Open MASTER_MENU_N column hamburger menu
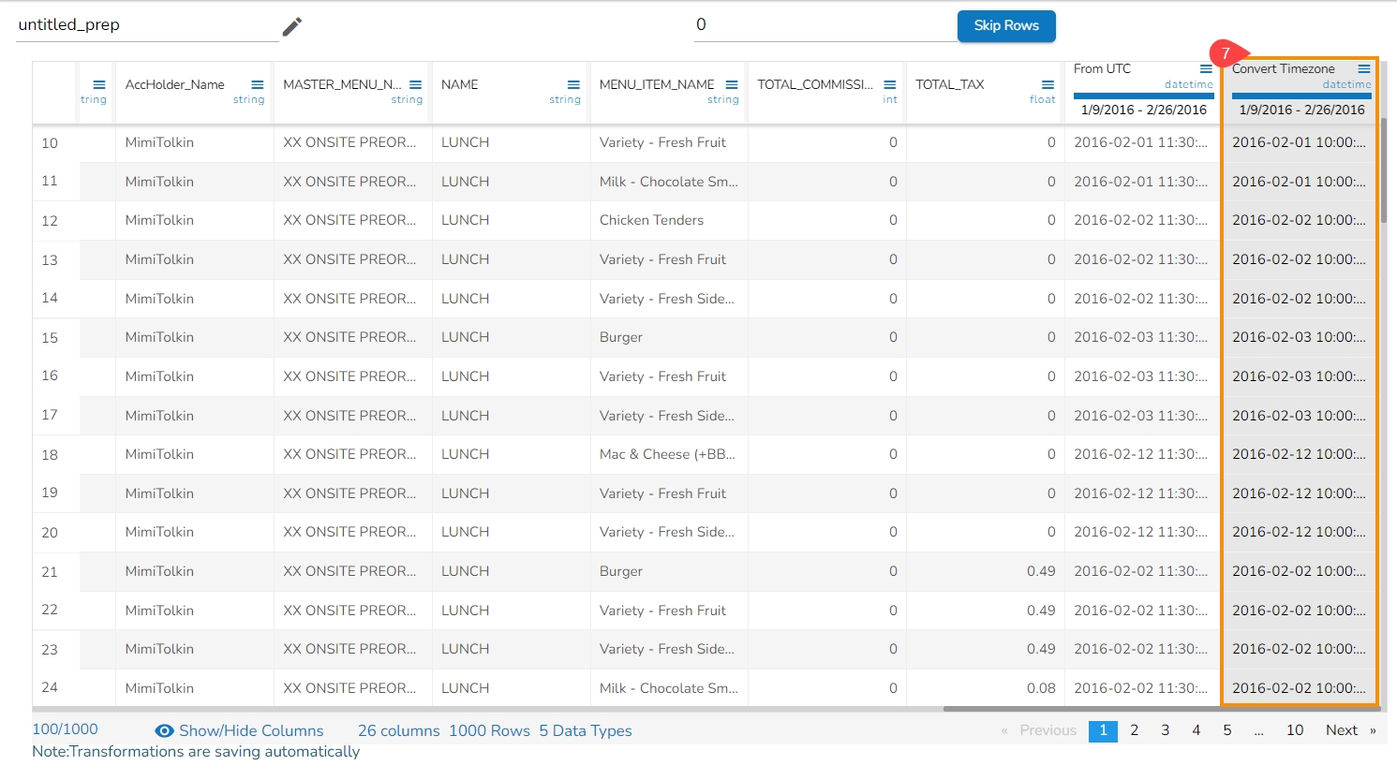 point(415,84)
